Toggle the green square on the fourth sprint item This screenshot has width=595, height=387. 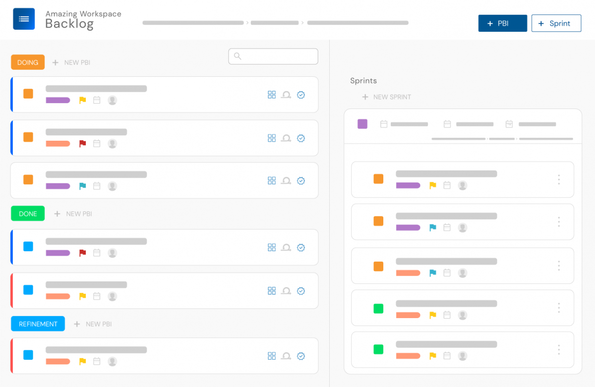378,308
